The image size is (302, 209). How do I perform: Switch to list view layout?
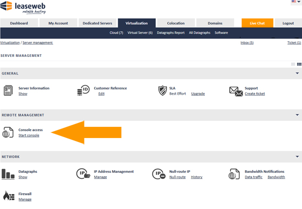point(293,64)
